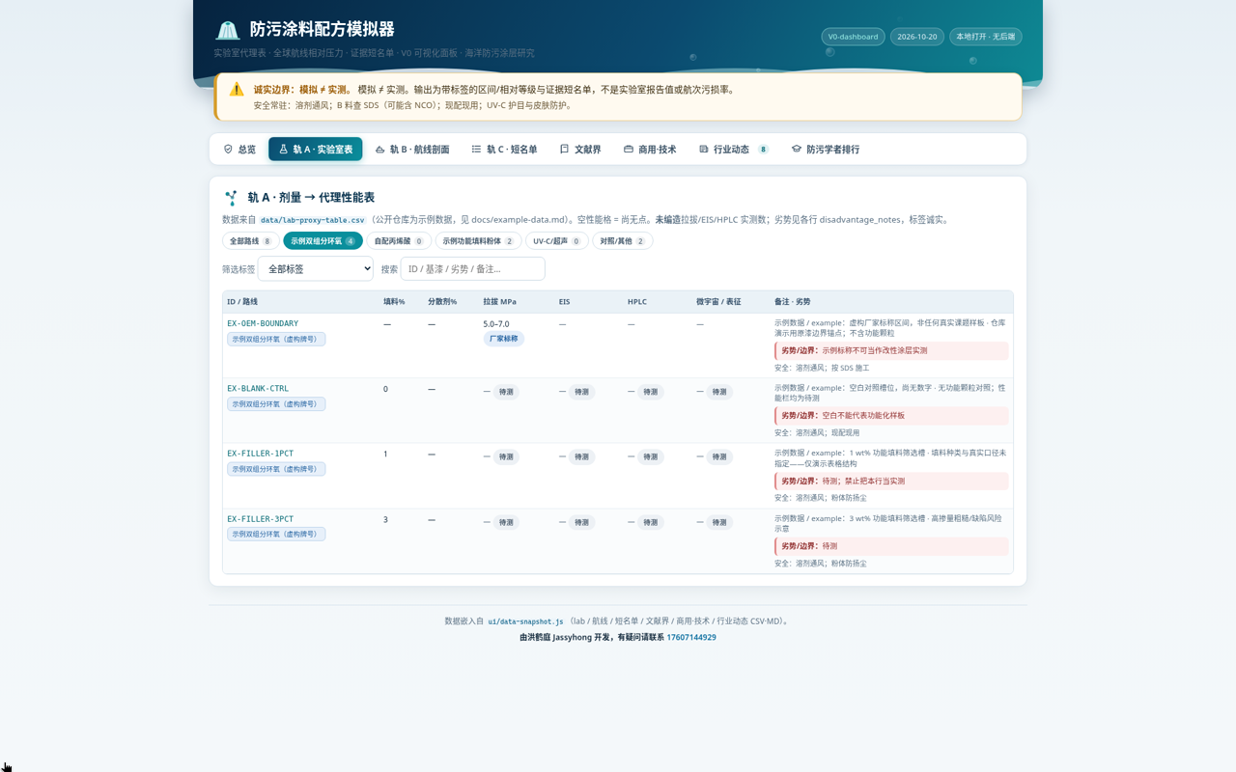Toggle the 示例功能填料粉体 filter chip
Viewport: 1236px width, 772px height.
(478, 241)
